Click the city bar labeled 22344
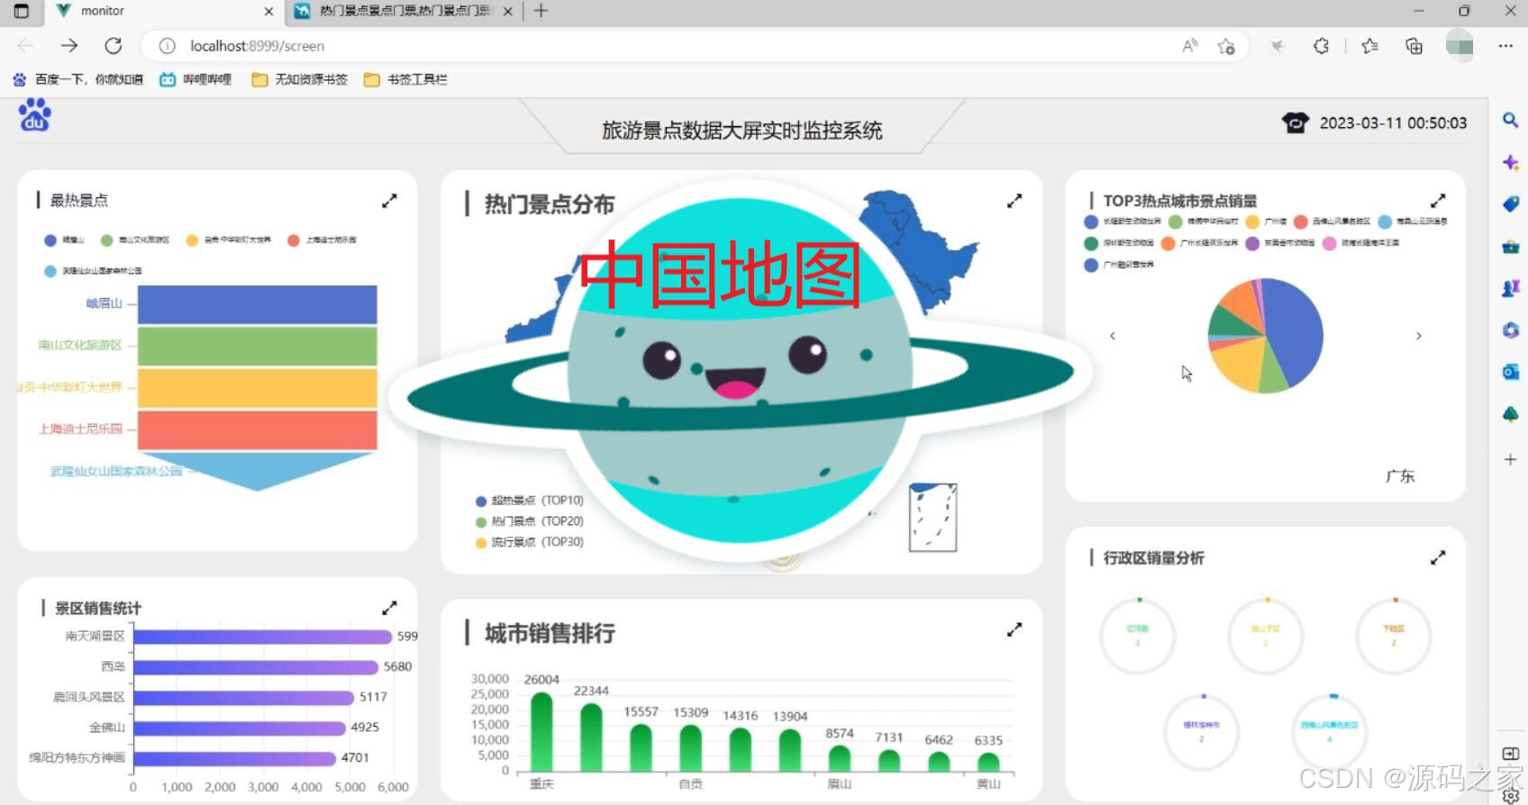This screenshot has width=1528, height=805. coord(591,737)
